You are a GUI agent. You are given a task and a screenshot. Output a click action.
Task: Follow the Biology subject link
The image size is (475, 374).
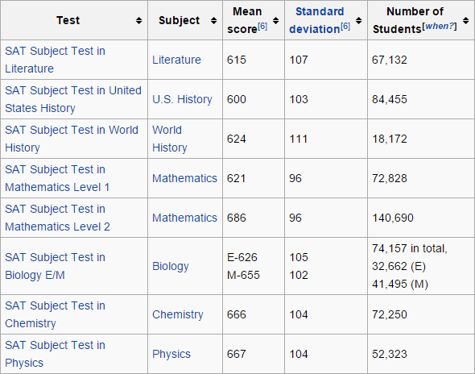(x=171, y=266)
